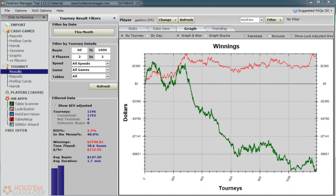Open Suggested FAQs dropdown arrow
The image size is (336, 196).
click(332, 11)
